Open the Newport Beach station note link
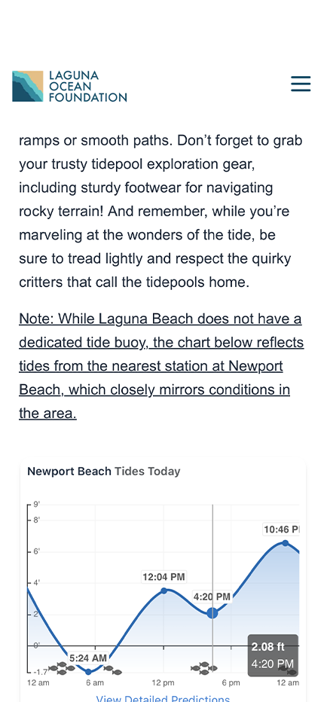The image size is (324, 702). [x=161, y=366]
